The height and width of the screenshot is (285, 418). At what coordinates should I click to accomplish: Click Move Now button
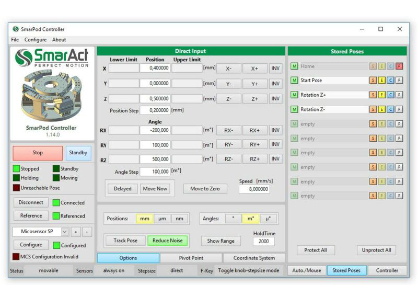pos(155,189)
